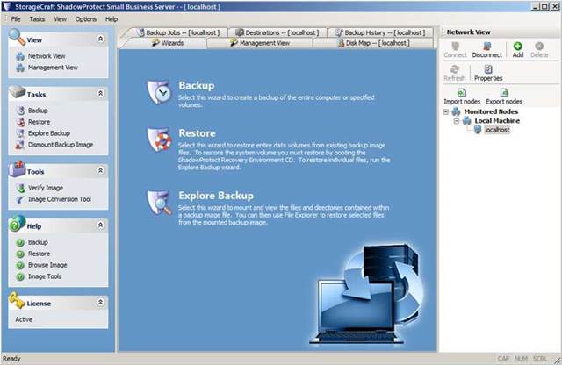562x365 pixels.
Task: Click Dismount Backup Image icon
Action: pos(20,145)
